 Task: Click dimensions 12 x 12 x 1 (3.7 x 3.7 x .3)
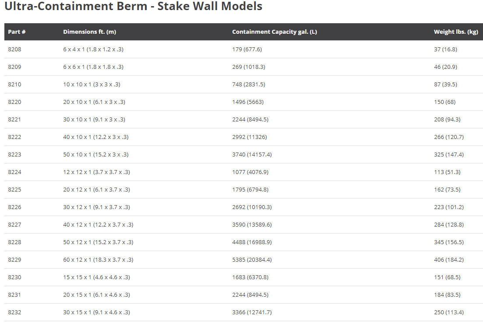pos(97,172)
